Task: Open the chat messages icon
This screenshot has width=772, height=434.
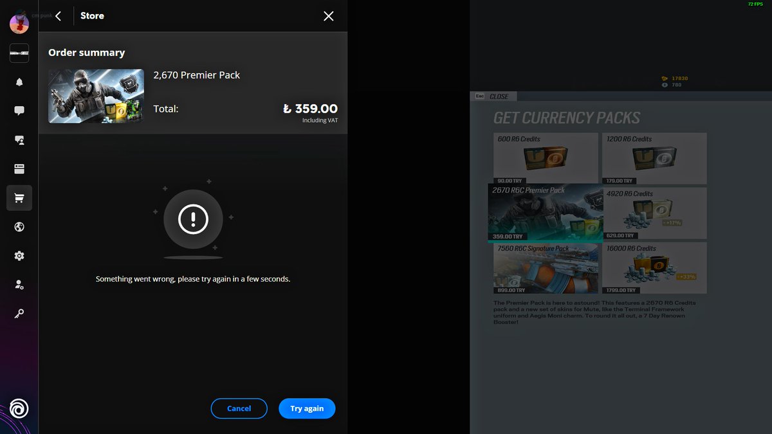Action: coord(19,111)
